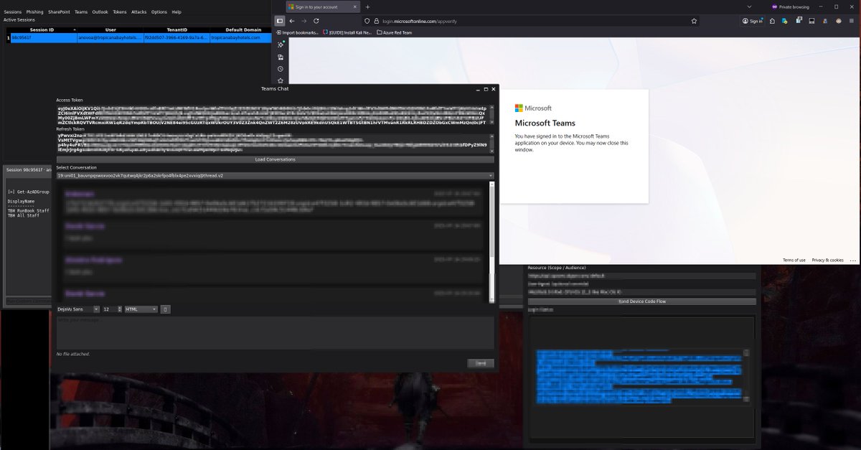The height and width of the screenshot is (450, 861).
Task: Click the TenantID column header
Action: point(177,29)
